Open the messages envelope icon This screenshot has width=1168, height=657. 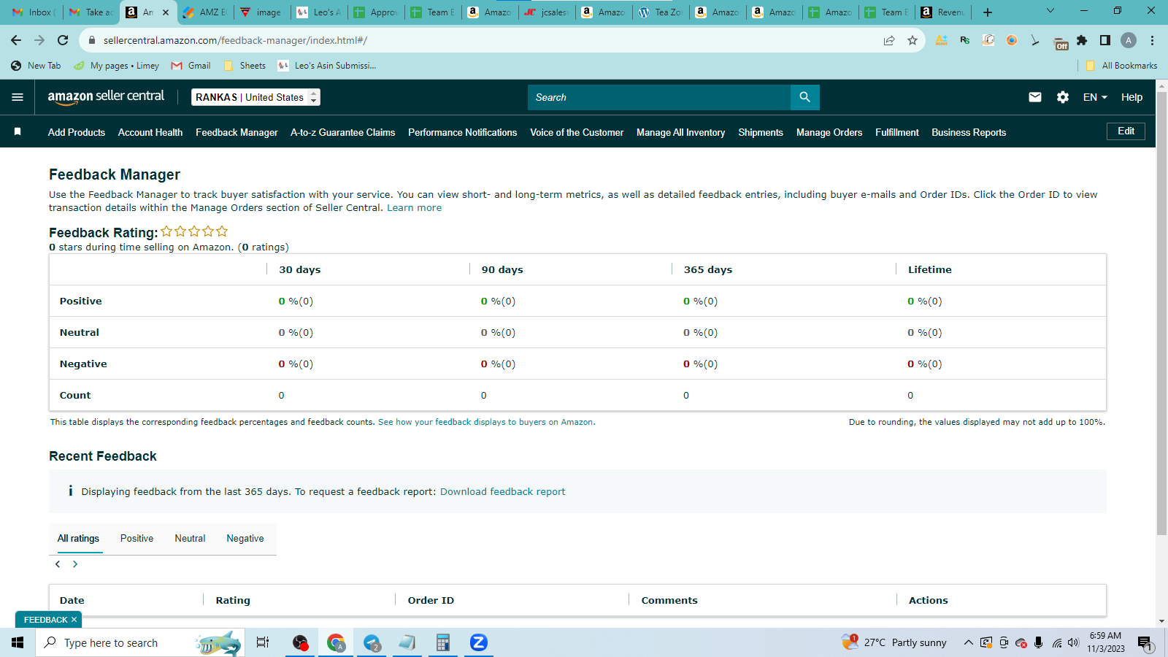pos(1035,97)
